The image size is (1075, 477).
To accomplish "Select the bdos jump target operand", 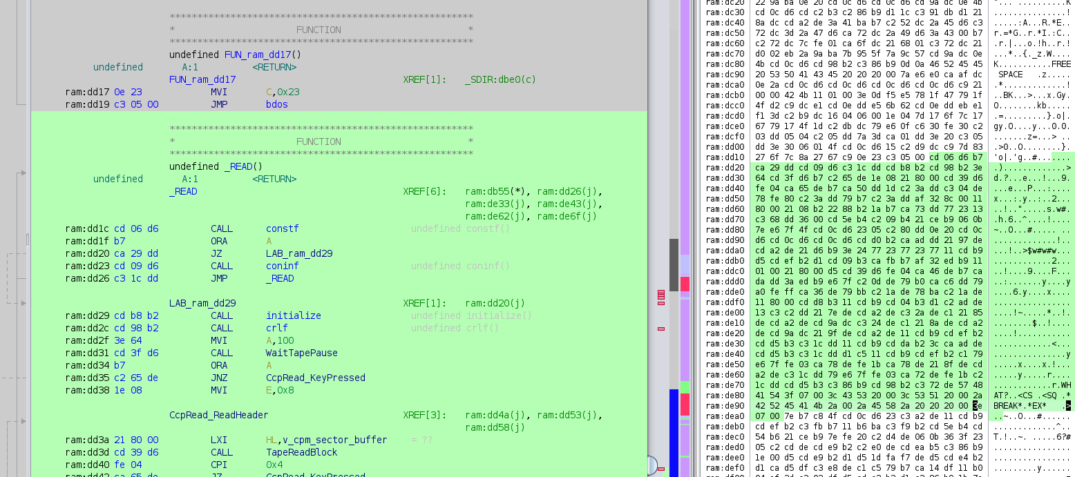I will pos(277,104).
